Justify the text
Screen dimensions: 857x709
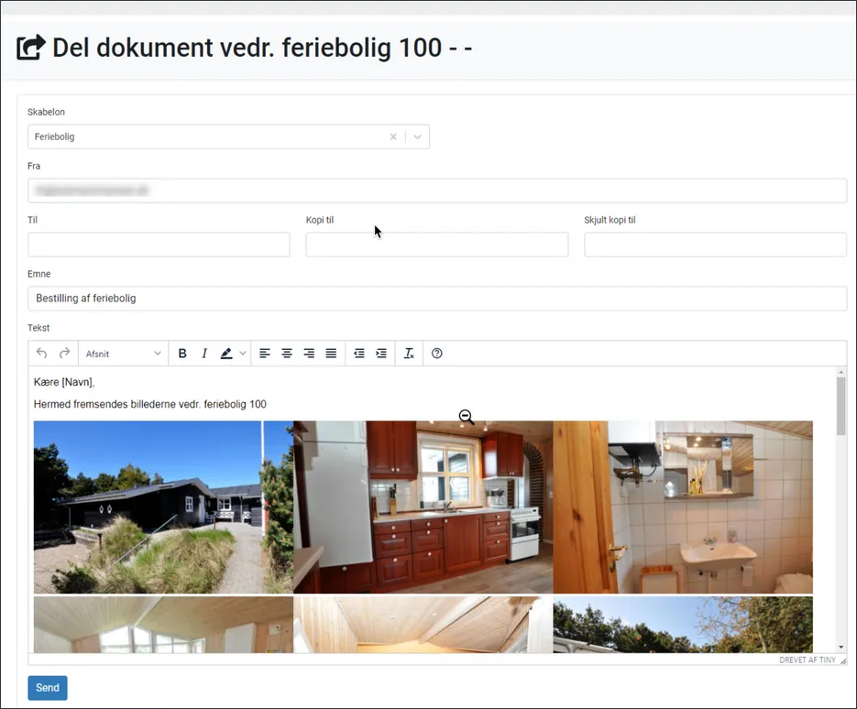pyautogui.click(x=331, y=354)
